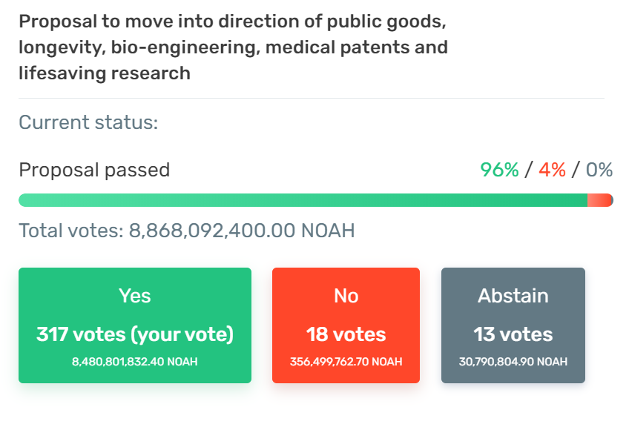Click the "18 votes" count
Screen dimensions: 629x427
[x=346, y=334]
